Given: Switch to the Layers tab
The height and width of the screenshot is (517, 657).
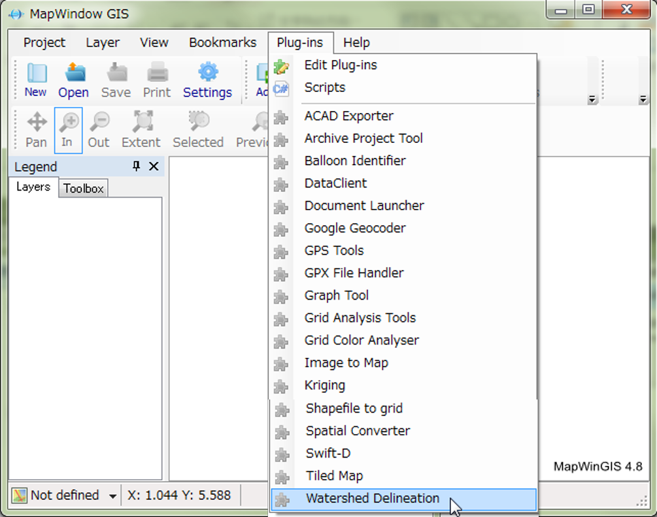Looking at the screenshot, I should pyautogui.click(x=33, y=187).
